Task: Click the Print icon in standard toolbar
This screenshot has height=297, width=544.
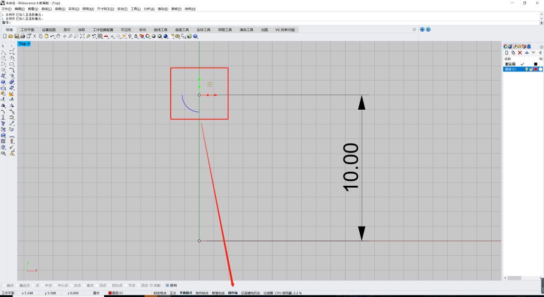Action: pyautogui.click(x=23, y=36)
